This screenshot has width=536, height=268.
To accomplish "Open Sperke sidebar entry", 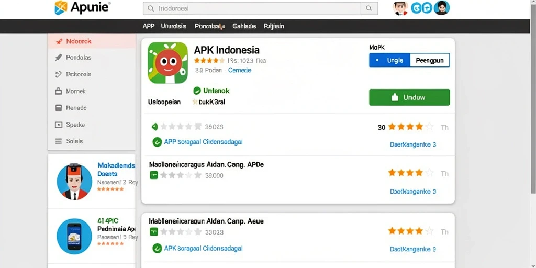I will point(75,125).
